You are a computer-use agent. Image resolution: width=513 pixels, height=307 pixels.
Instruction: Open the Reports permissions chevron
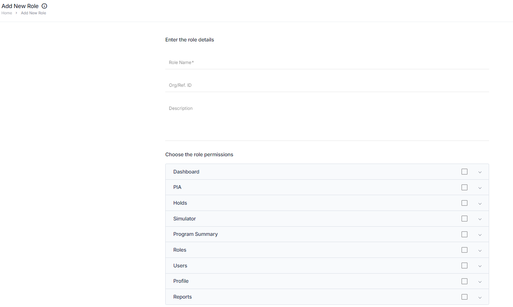tap(480, 297)
